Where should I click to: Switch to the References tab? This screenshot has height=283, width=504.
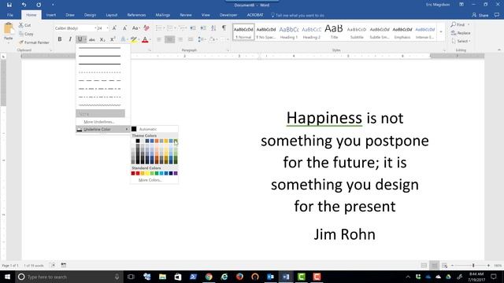[136, 15]
